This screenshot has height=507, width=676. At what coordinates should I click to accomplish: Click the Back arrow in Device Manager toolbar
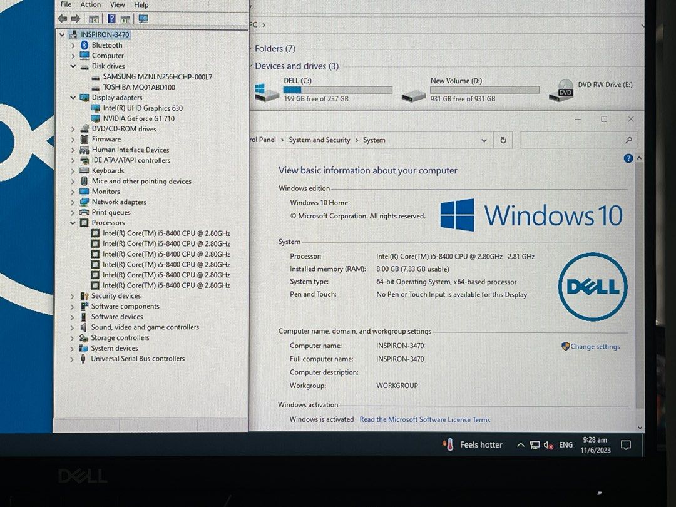coord(62,18)
